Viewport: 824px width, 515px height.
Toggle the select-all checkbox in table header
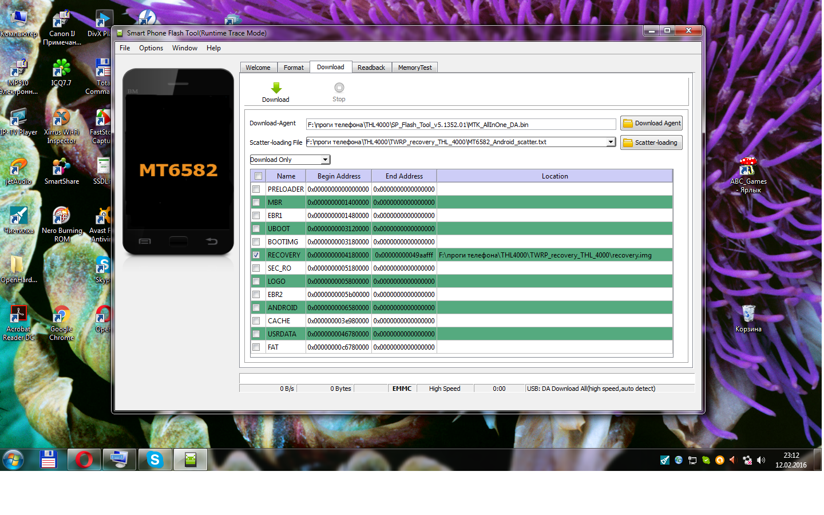point(258,176)
